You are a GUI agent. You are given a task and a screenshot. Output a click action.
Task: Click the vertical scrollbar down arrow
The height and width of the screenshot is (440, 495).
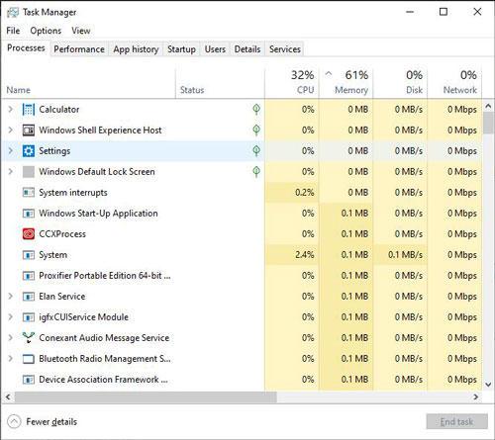[488, 385]
